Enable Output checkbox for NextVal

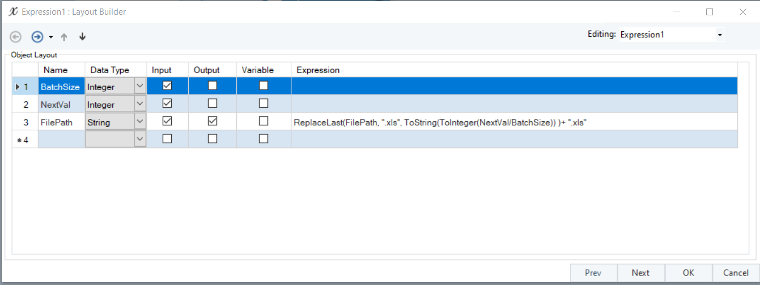click(213, 104)
